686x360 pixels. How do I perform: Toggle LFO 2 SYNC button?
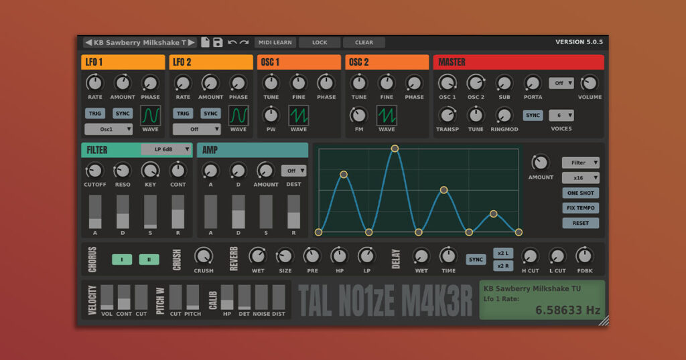[x=210, y=114]
